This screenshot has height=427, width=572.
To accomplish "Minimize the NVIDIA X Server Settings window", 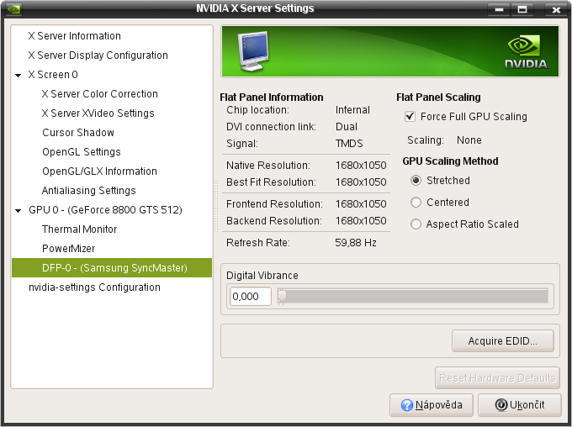I will pos(499,9).
